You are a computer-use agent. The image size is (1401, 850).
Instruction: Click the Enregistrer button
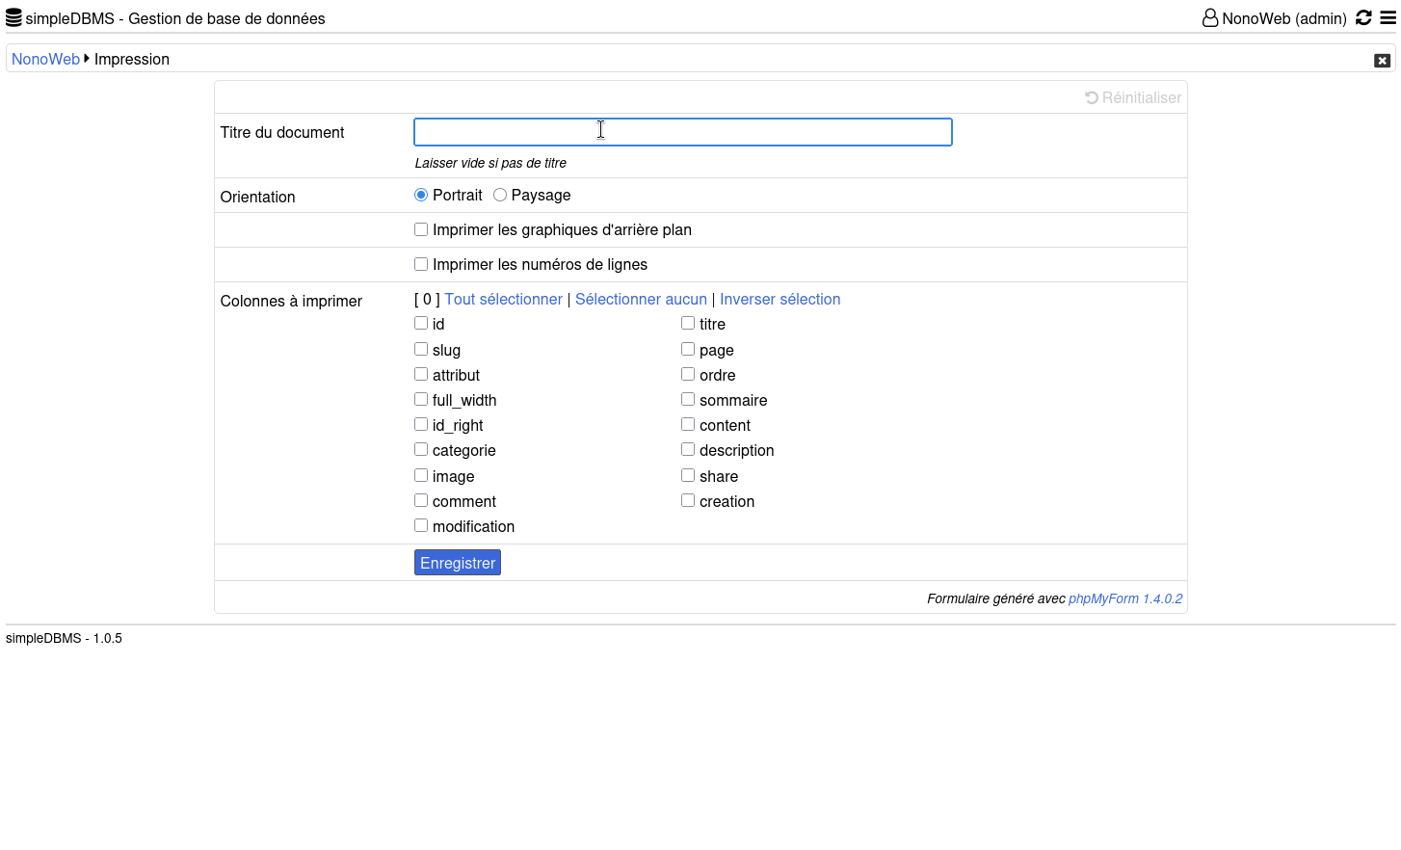[x=458, y=563]
